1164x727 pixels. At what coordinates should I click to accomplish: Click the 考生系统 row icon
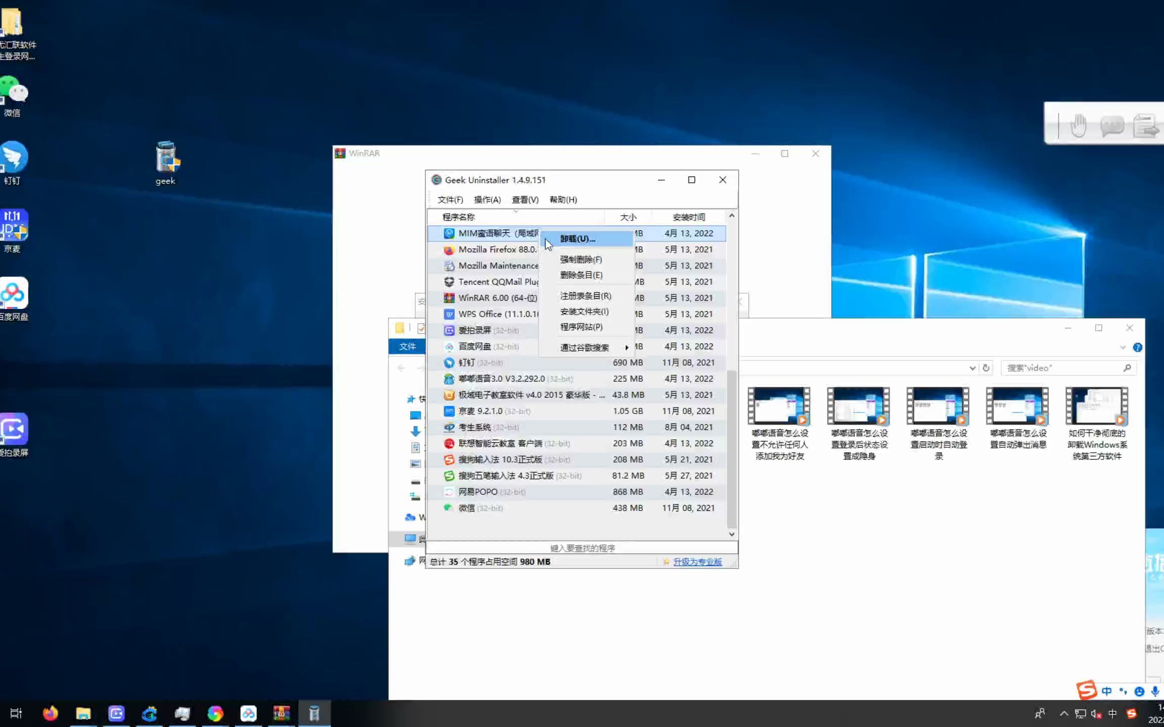pyautogui.click(x=449, y=428)
